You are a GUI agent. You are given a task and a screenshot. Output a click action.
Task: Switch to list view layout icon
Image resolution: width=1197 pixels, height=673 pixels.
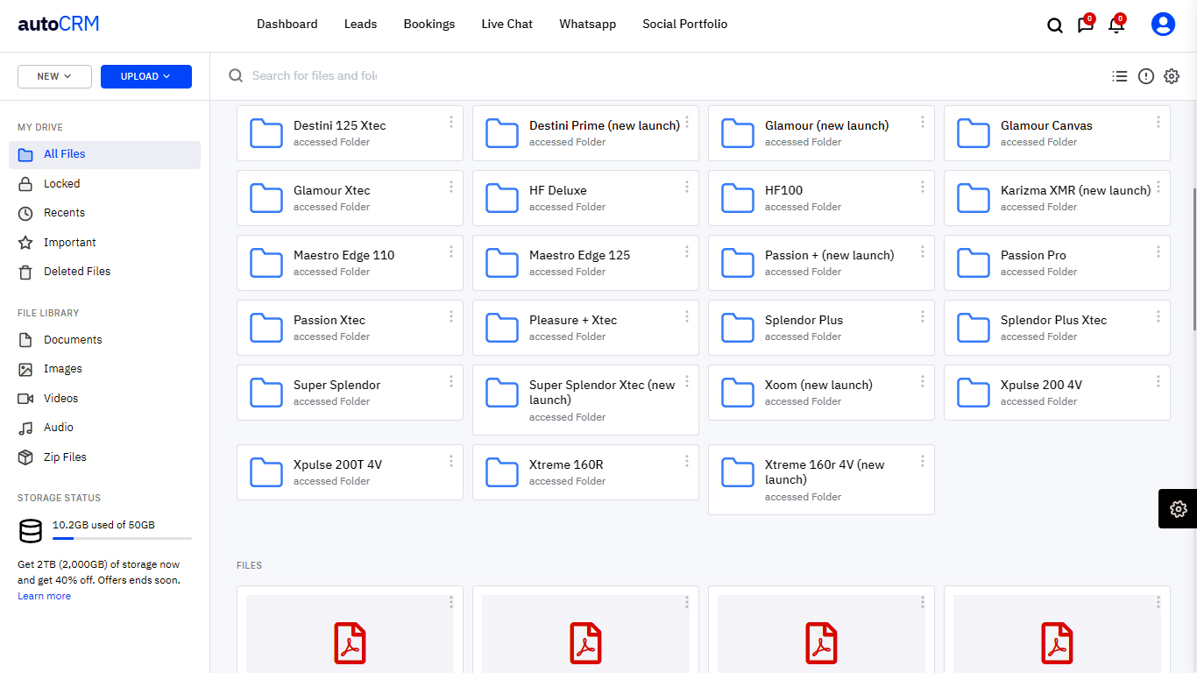coord(1119,76)
